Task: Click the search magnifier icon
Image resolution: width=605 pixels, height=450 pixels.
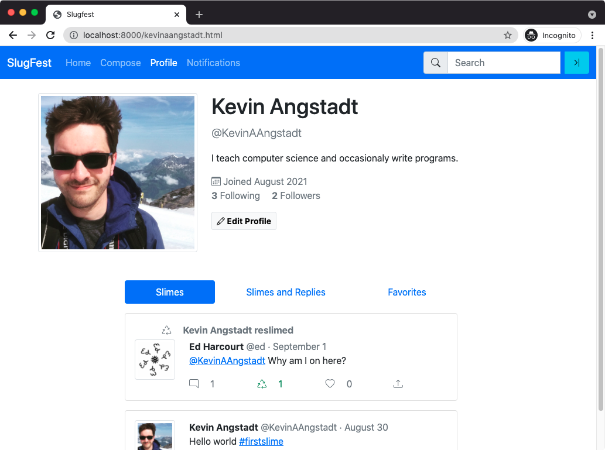Action: 435,63
